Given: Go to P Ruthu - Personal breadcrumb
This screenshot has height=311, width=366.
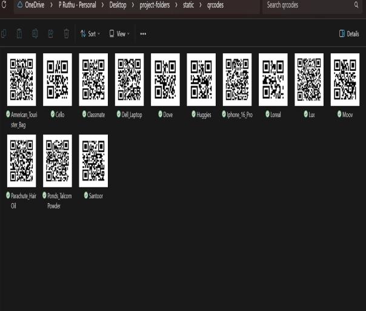Looking at the screenshot, I should click(x=78, y=5).
